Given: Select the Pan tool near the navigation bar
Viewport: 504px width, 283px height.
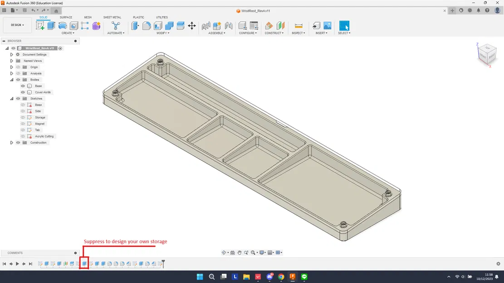Looking at the screenshot, I should [240, 253].
